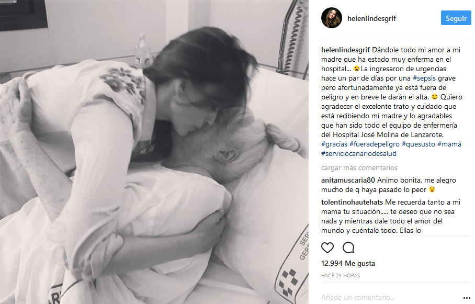
Task: Open the #quesusto hashtag
Action: [x=419, y=144]
